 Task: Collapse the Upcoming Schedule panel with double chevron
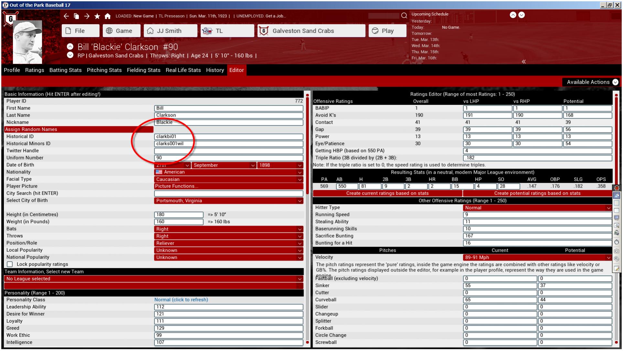(x=523, y=61)
